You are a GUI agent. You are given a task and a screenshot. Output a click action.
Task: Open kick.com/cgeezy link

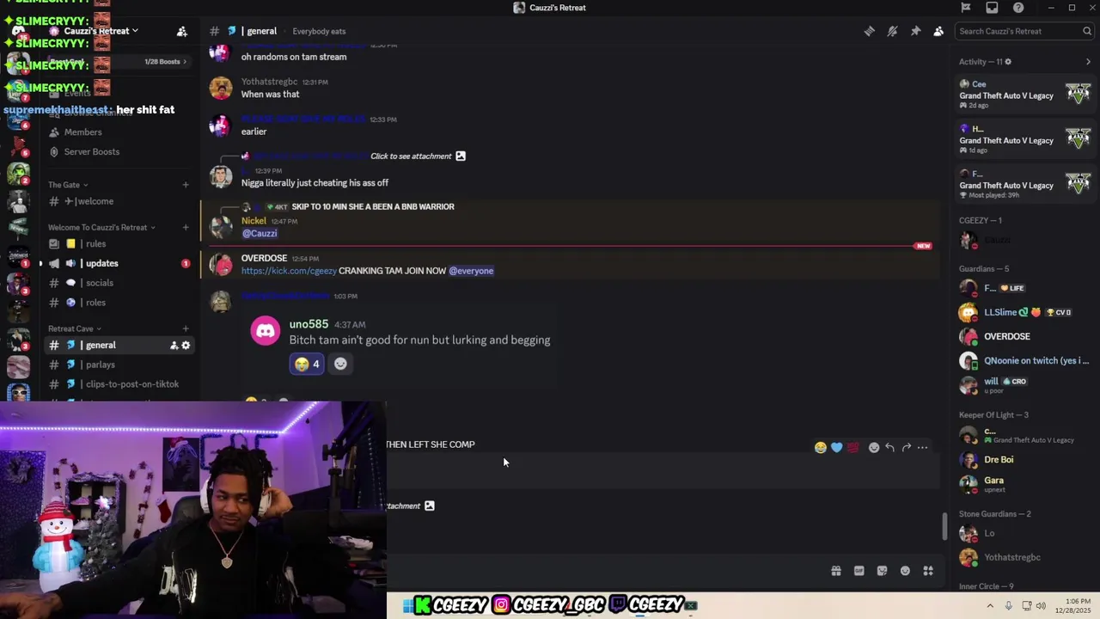tap(289, 271)
